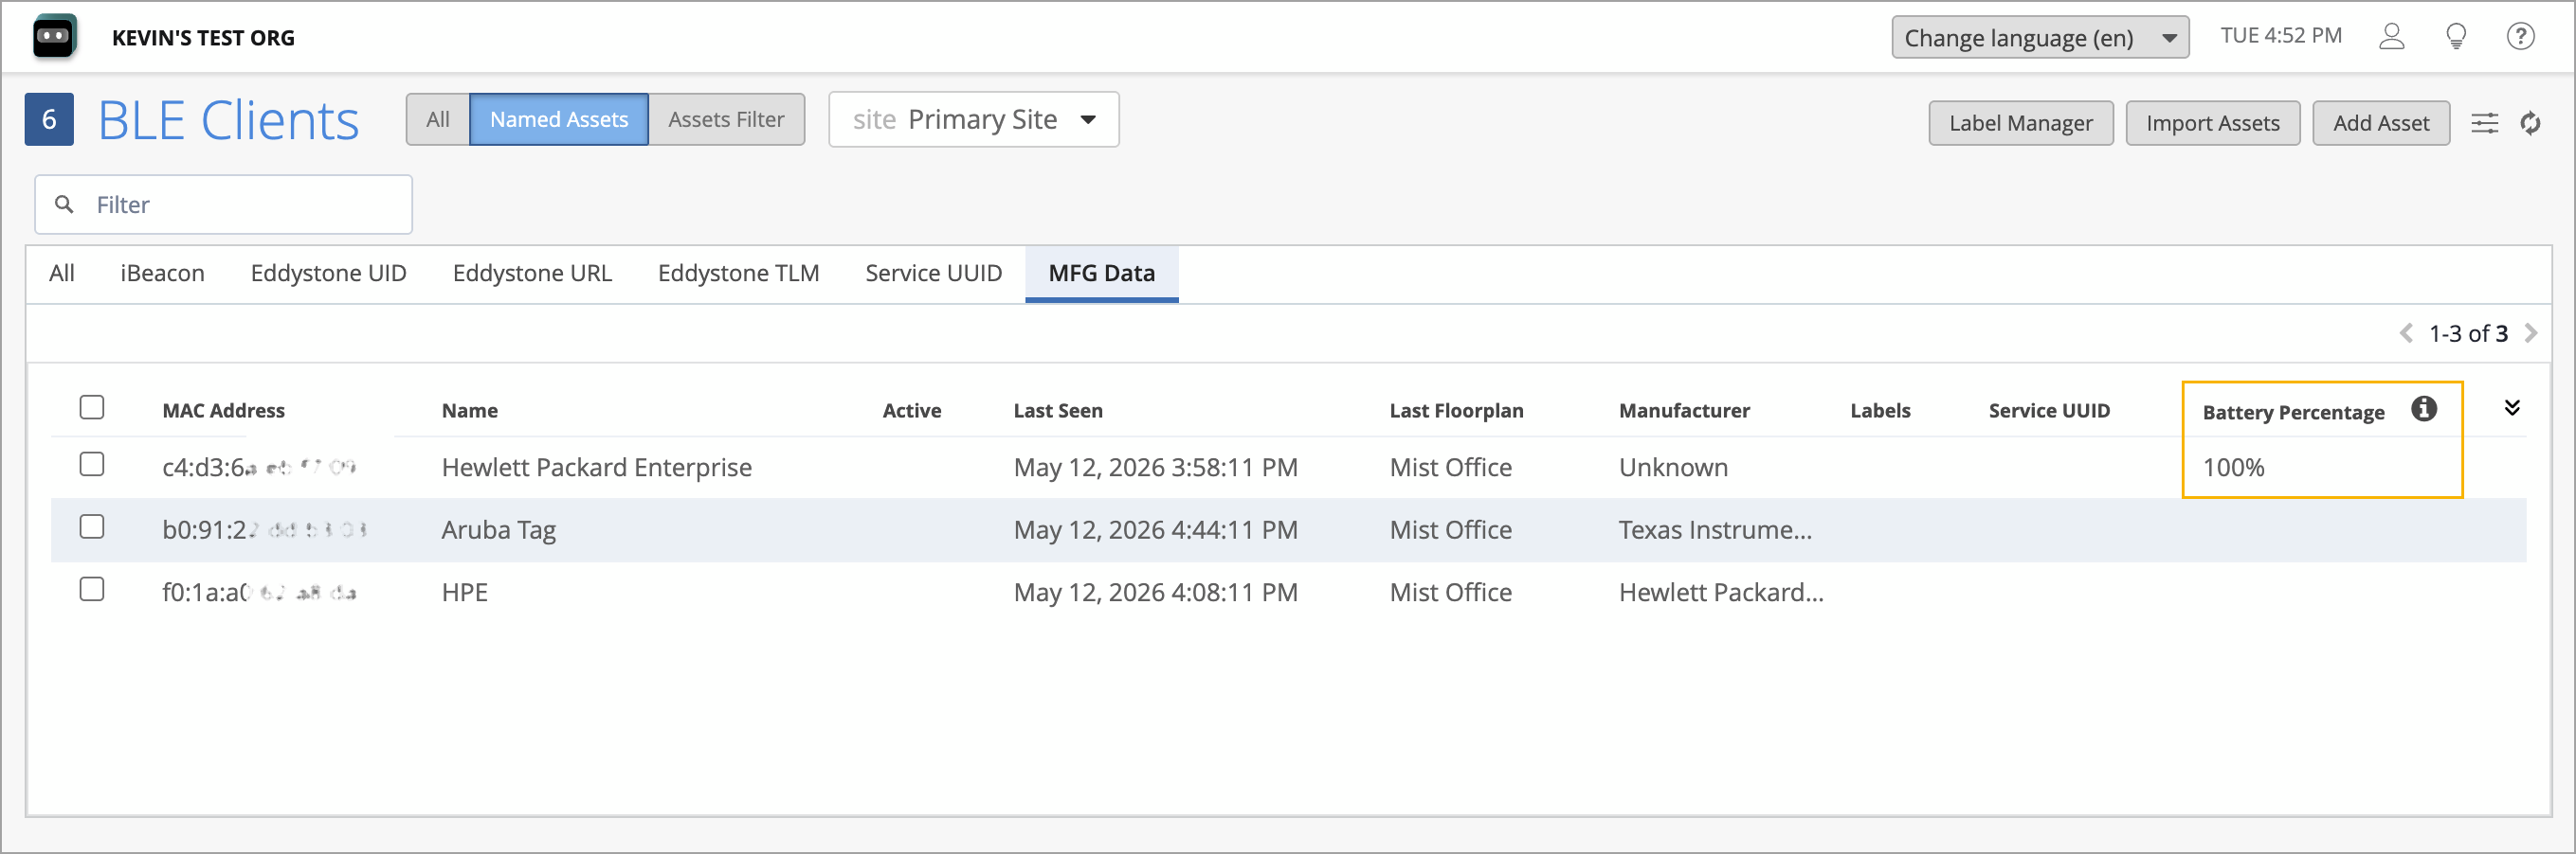Open the help question mark icon

click(x=2520, y=37)
